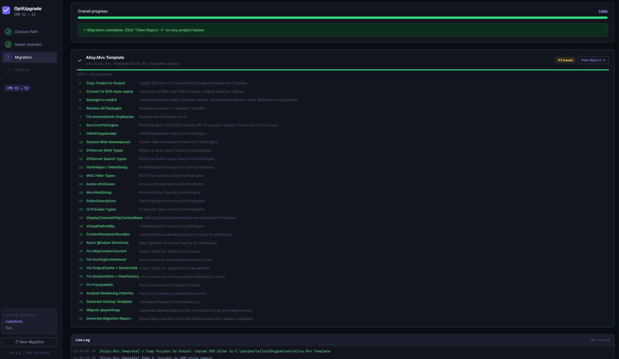Image resolution: width=619 pixels, height=359 pixels.
Task: Click the step 4 circle icon for Reports
Action: click(x=8, y=70)
